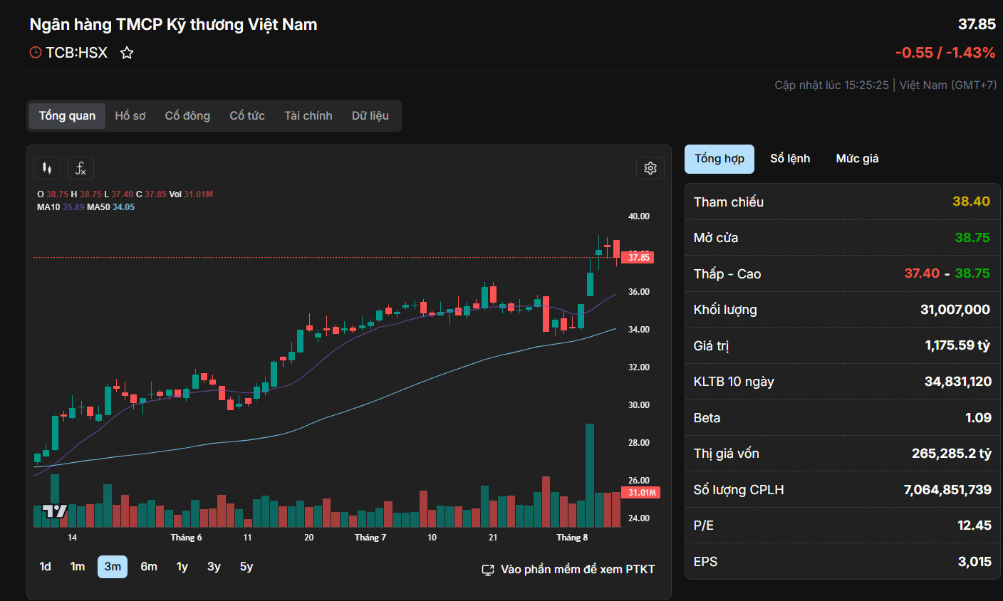Click P/E value 12.45
This screenshot has width=1003, height=601.
(975, 526)
